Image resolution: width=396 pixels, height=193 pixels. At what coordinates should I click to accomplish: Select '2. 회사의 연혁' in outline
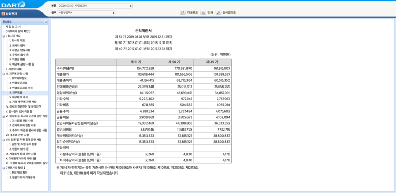click(17, 46)
